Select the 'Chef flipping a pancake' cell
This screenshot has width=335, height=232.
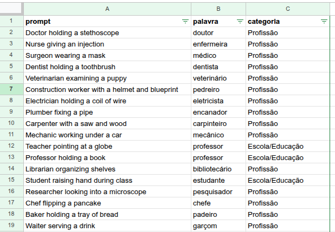107,203
